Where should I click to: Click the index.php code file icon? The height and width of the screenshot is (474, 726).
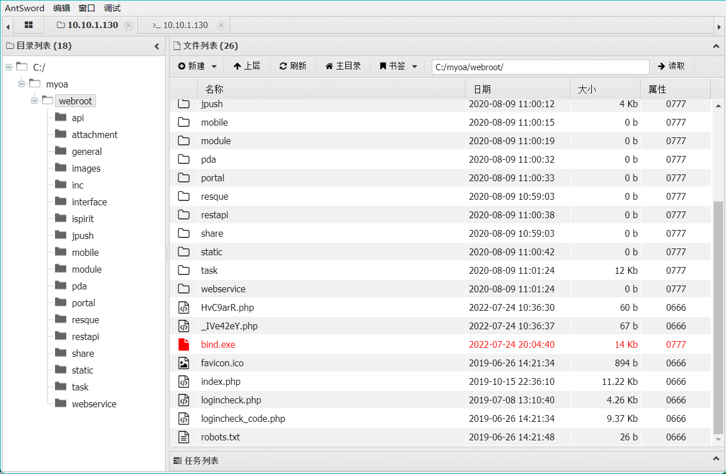(184, 381)
